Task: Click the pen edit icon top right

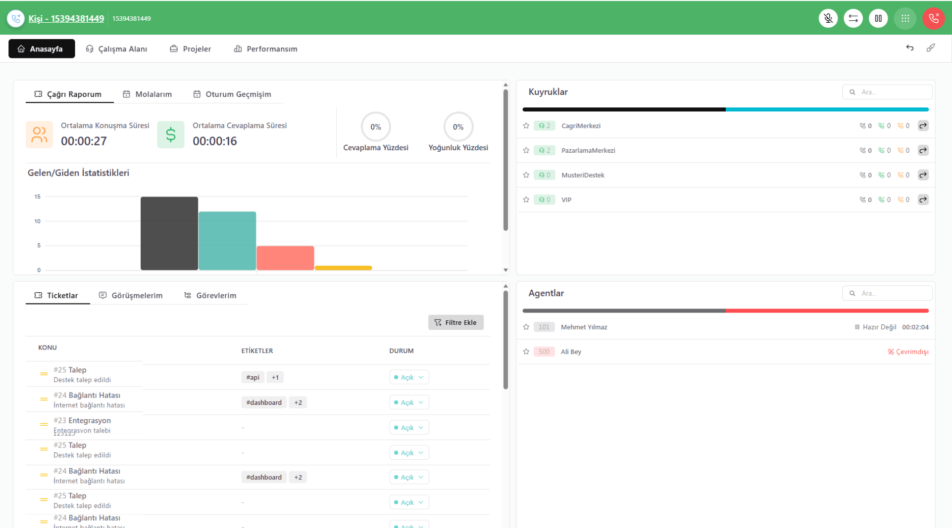Action: (931, 48)
